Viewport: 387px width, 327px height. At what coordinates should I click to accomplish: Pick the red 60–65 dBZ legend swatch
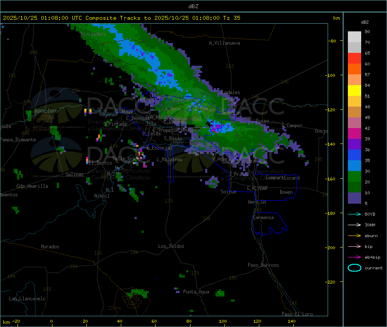tap(354, 58)
